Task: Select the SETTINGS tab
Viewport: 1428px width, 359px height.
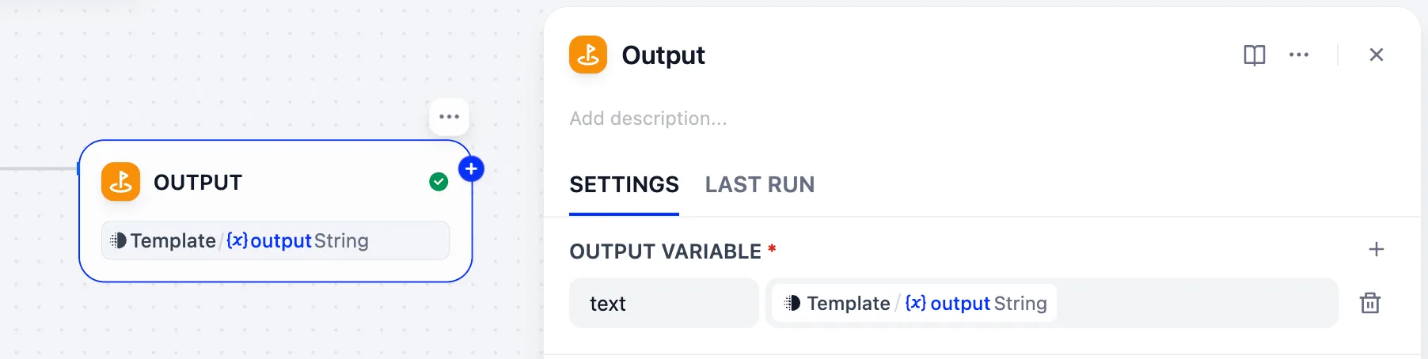Action: click(624, 184)
